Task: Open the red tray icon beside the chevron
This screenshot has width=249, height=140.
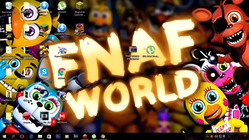Action: click(212, 136)
